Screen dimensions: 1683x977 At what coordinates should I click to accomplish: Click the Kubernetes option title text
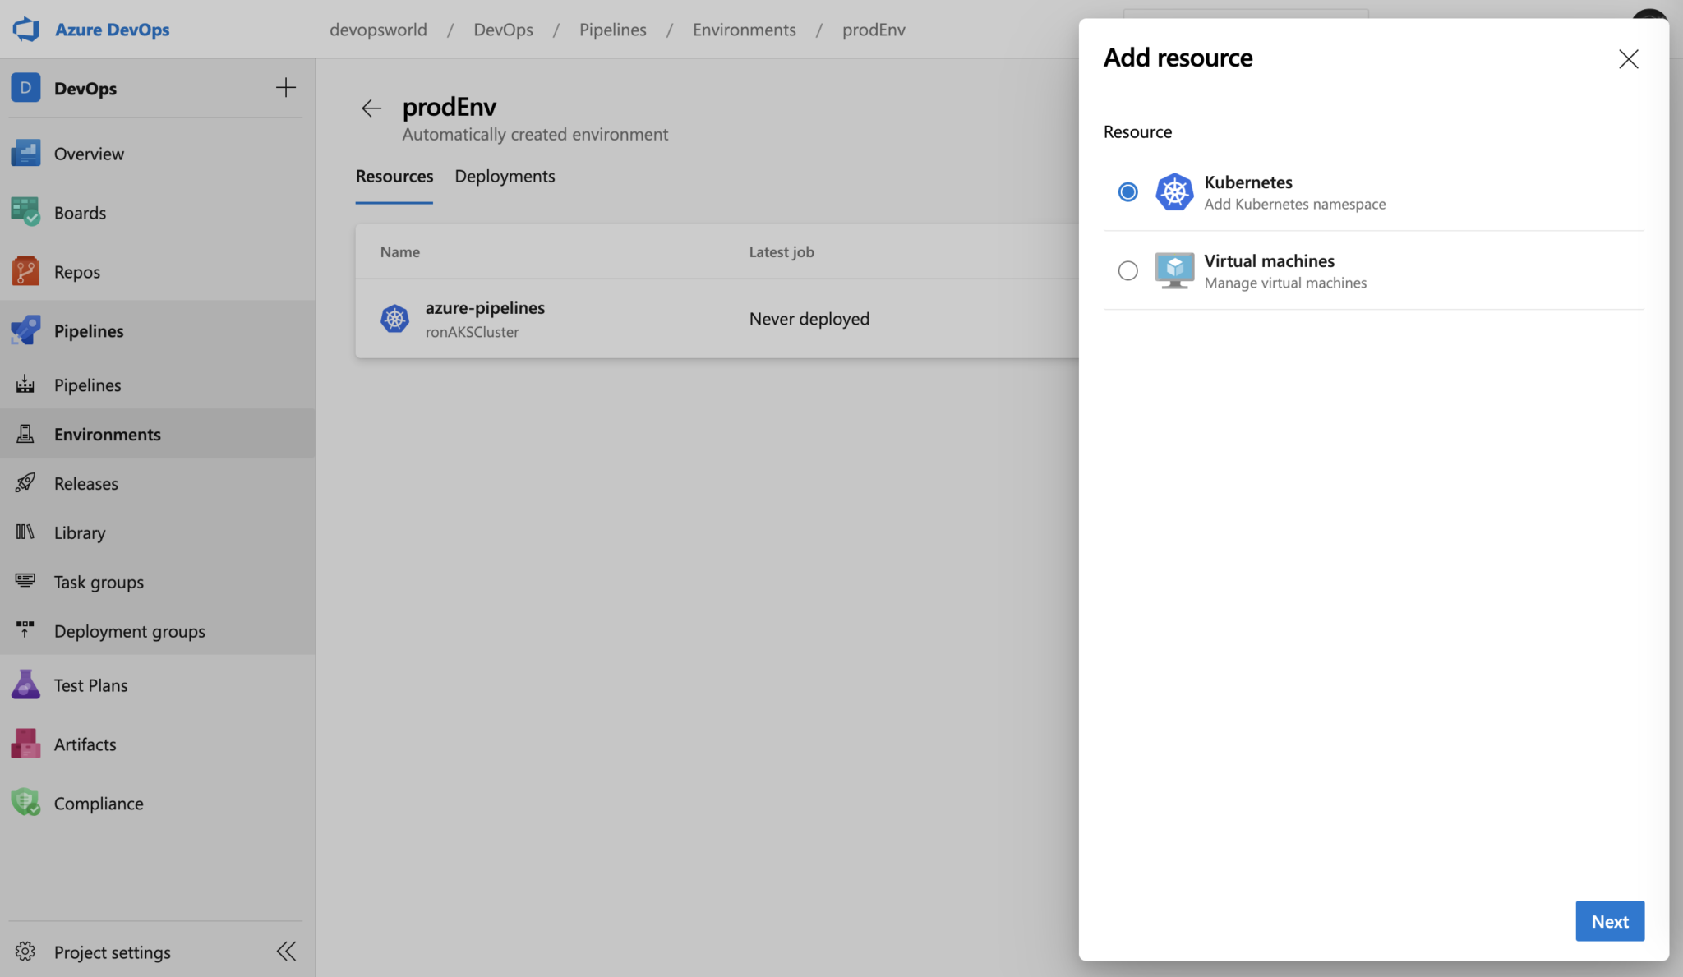click(x=1248, y=182)
